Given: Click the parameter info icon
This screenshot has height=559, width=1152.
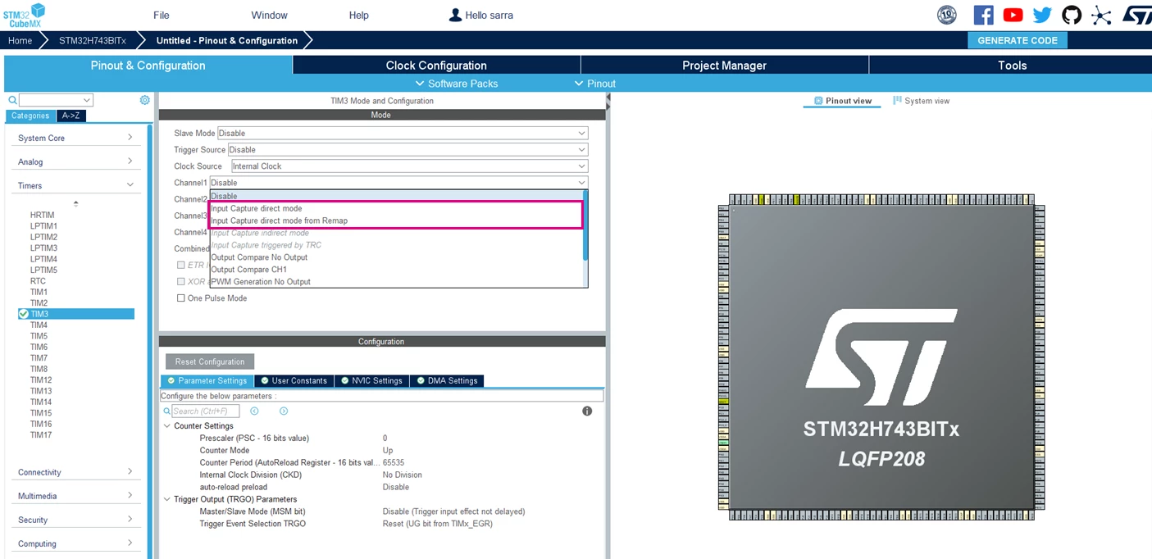Looking at the screenshot, I should pyautogui.click(x=587, y=411).
